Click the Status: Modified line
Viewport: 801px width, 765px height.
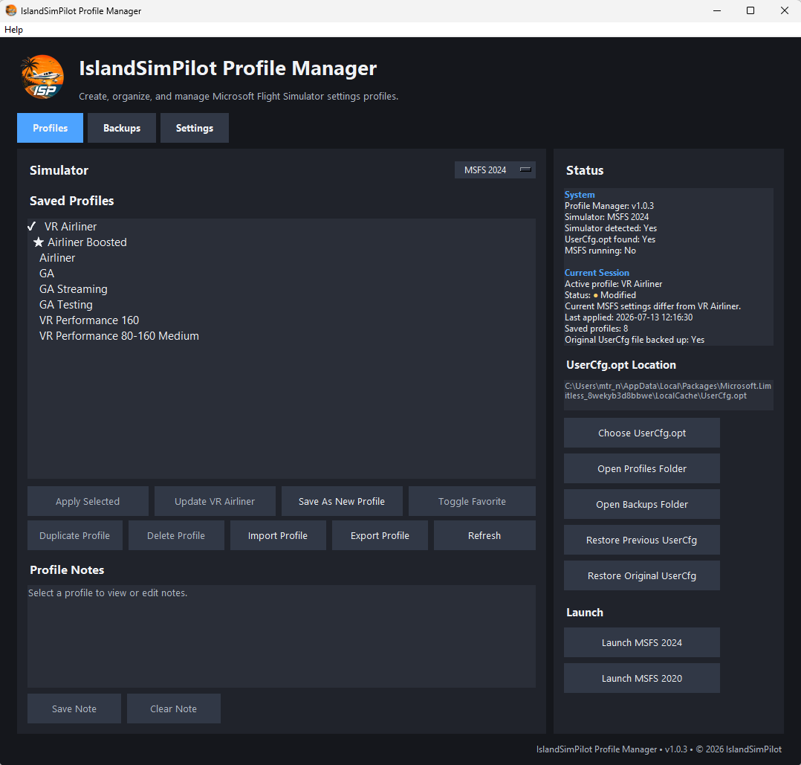coord(600,295)
